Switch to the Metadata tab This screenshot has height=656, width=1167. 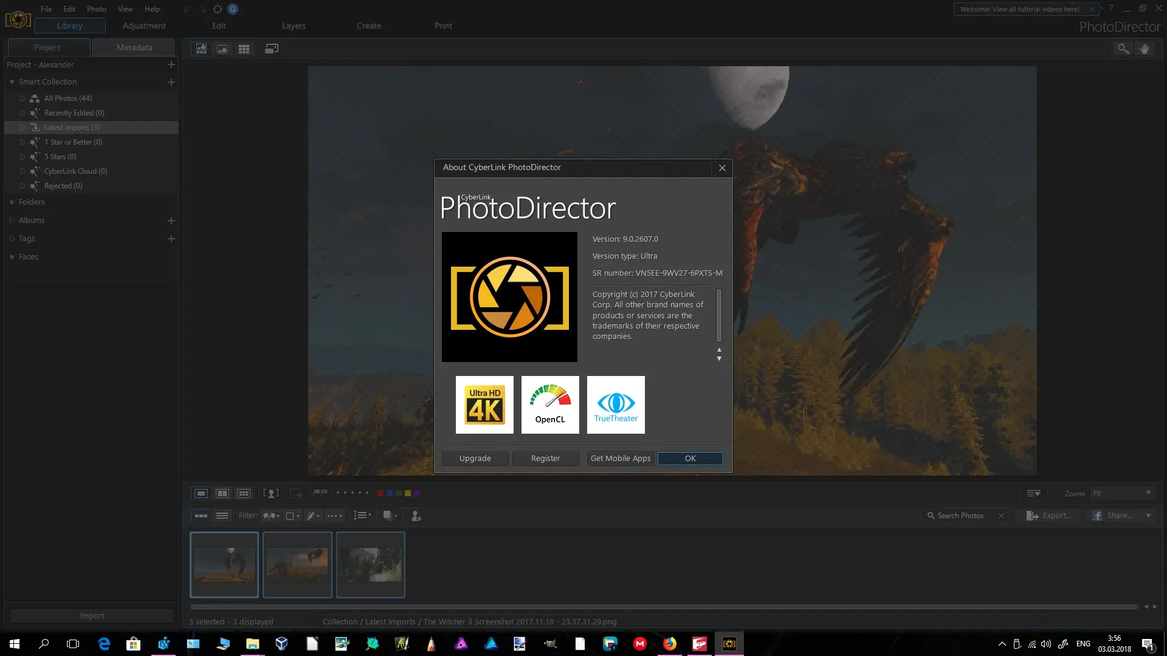tap(134, 47)
